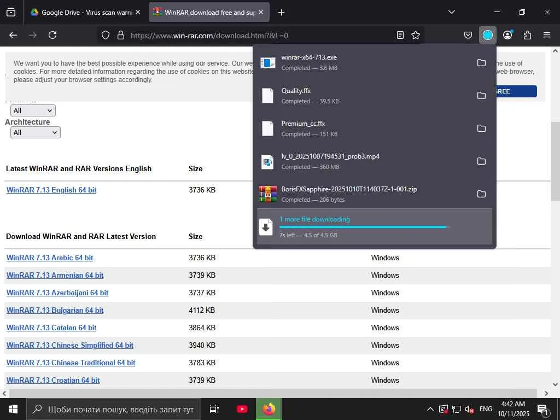Open the Firefox account icon

coord(507,35)
